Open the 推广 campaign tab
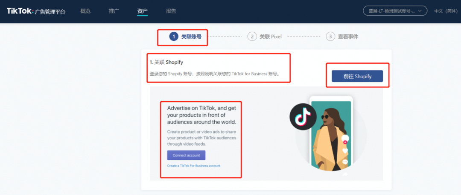 click(x=114, y=11)
